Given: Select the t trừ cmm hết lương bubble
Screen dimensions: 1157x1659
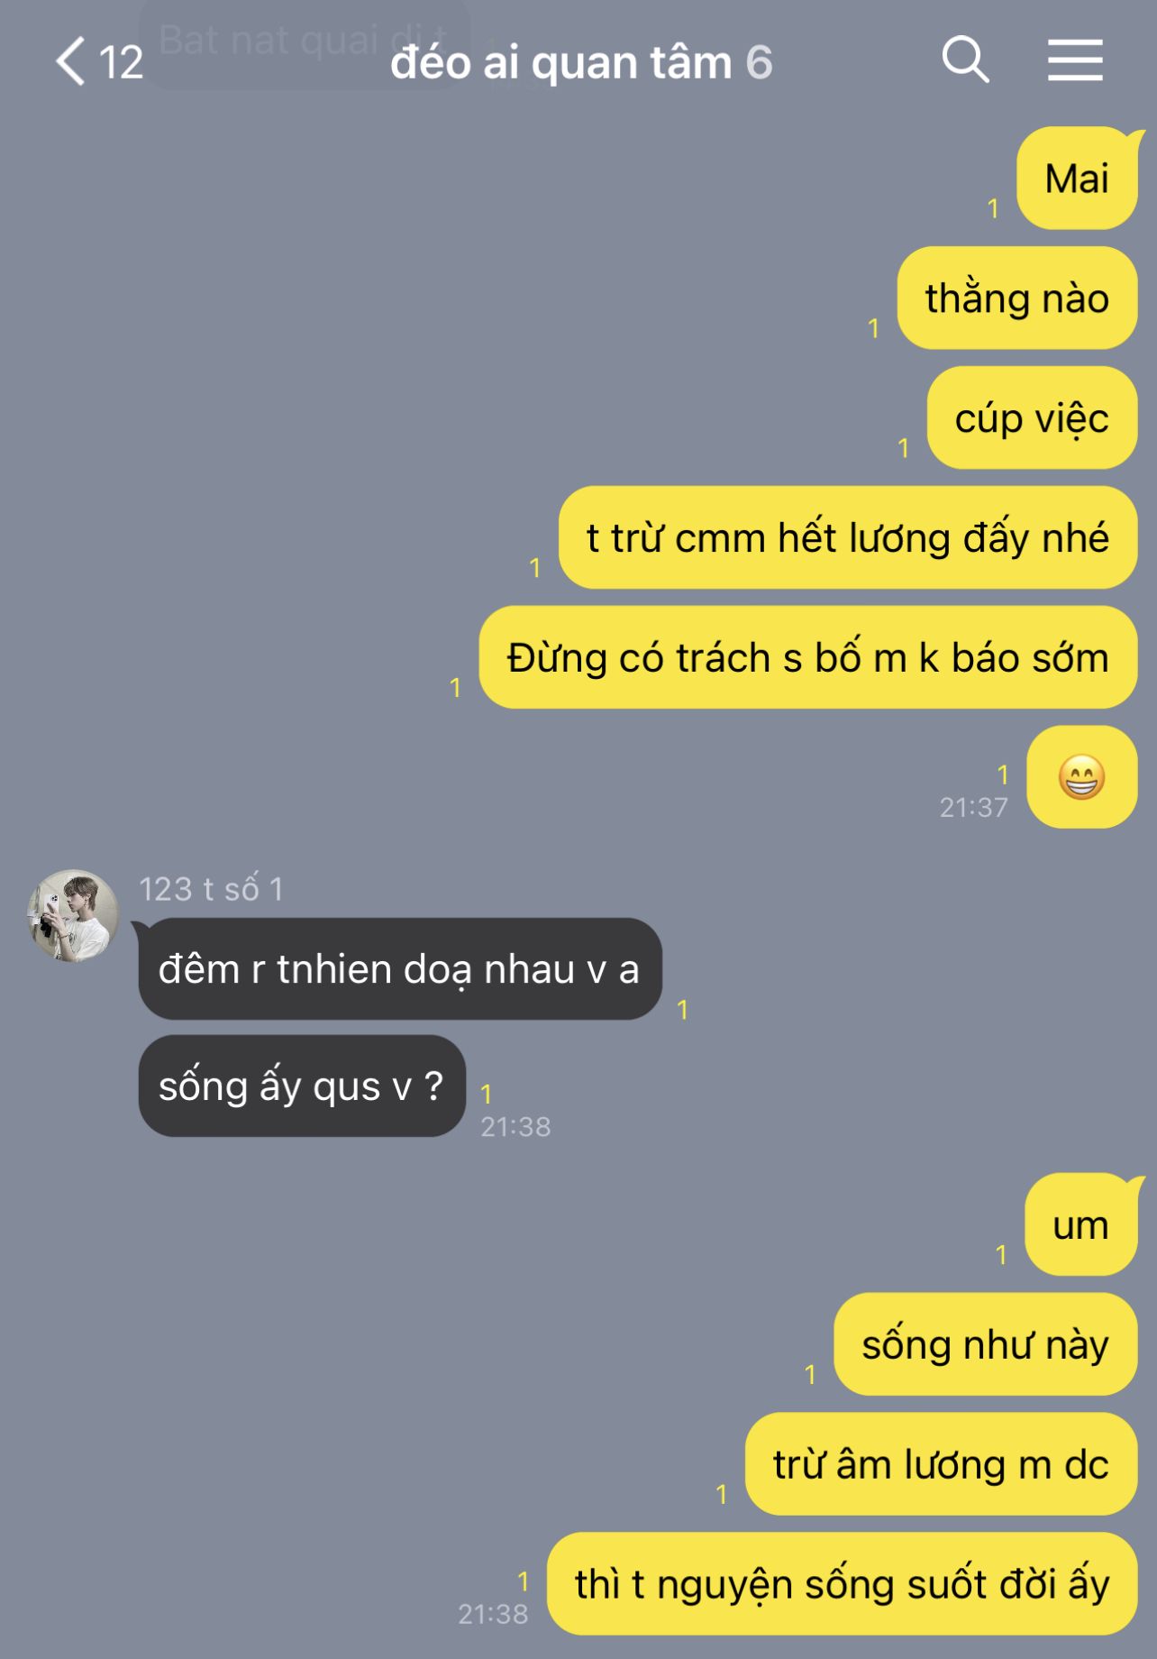Looking at the screenshot, I should click(847, 538).
